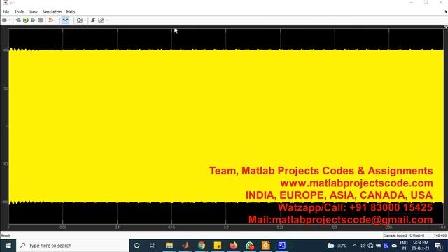Click the OneDrive cloud tray icon
Screen dimensions: 448x252
394,246
